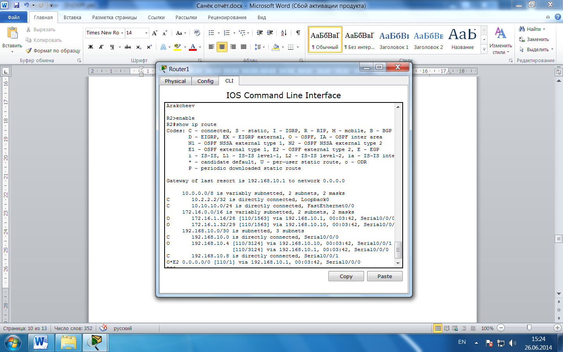Switch to Разметка страницы tab

[x=115, y=17]
